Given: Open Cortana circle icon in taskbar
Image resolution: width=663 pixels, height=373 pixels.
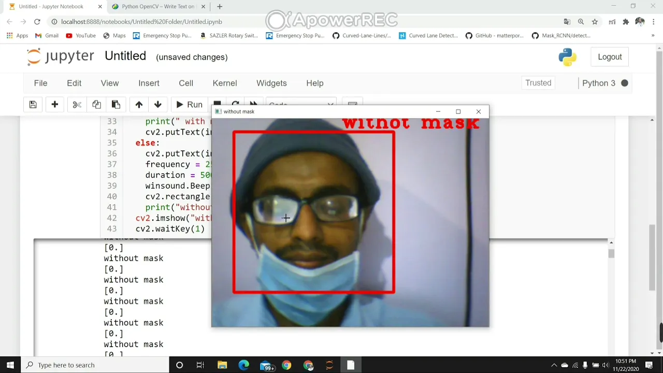Looking at the screenshot, I should tap(179, 365).
